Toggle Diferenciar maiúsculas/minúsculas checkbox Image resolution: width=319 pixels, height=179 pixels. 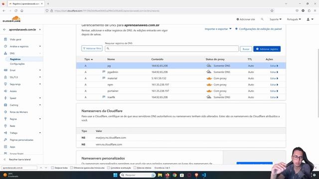pyautogui.click(x=72, y=168)
